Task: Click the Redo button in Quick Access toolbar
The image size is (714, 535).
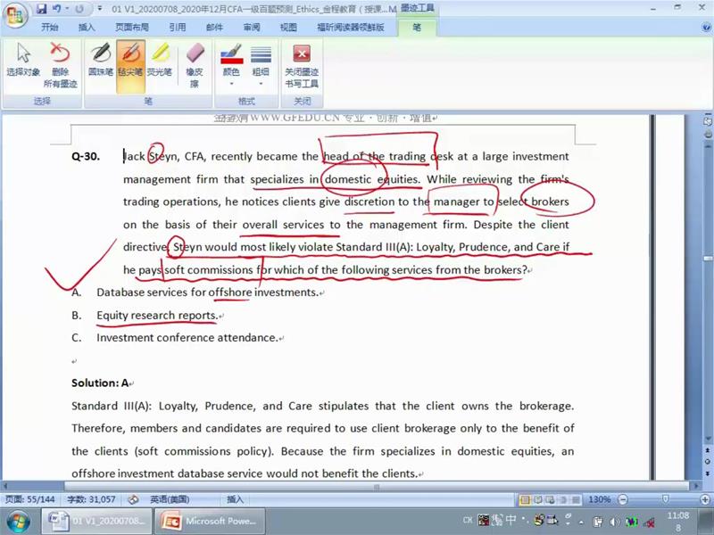Action: 80,9
